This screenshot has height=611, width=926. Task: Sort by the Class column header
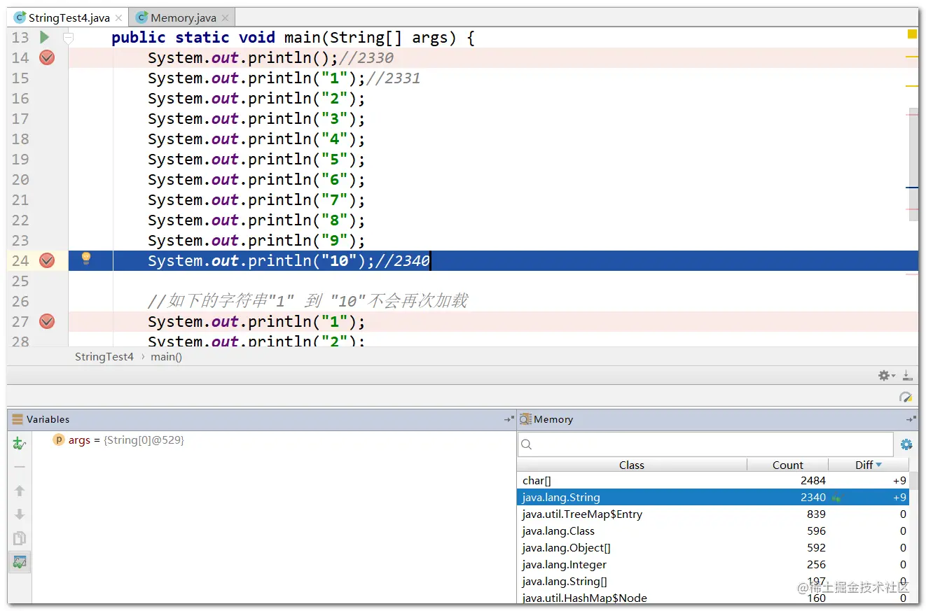click(632, 465)
